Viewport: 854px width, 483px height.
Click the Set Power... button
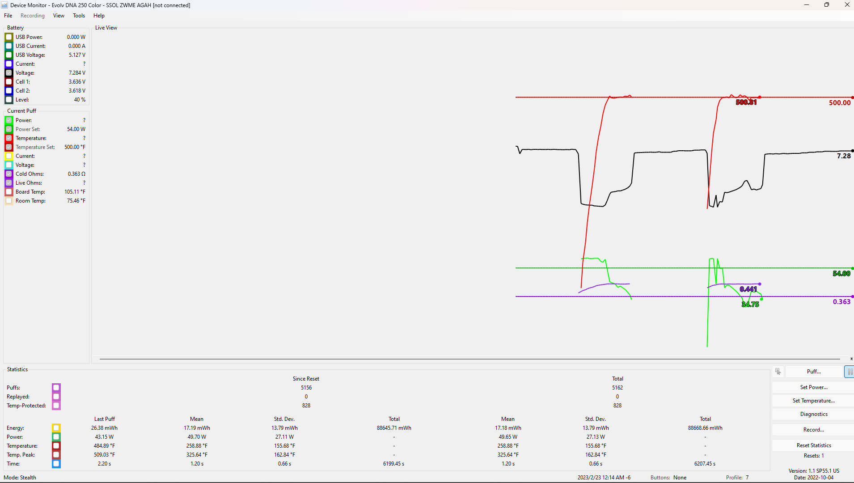[813, 387]
